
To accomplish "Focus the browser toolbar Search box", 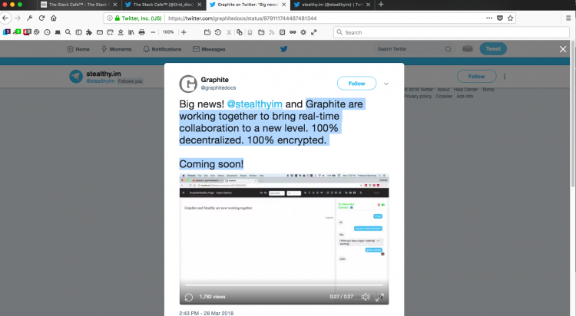I will [x=452, y=32].
